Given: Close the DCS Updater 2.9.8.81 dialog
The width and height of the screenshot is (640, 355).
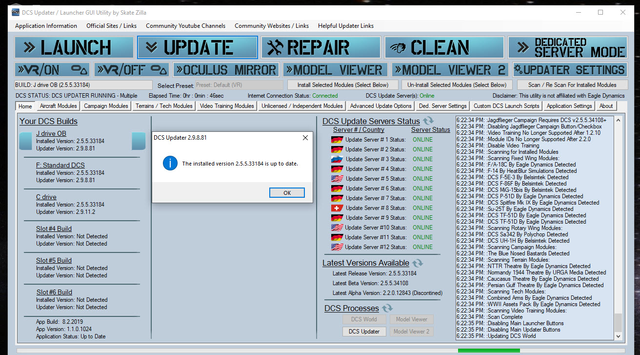Looking at the screenshot, I should (305, 138).
